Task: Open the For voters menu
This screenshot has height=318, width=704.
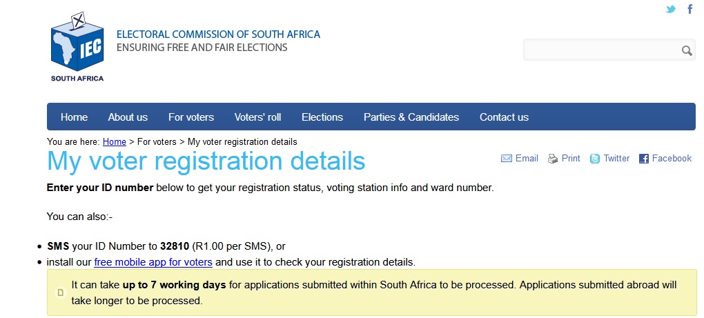Action: click(x=191, y=117)
